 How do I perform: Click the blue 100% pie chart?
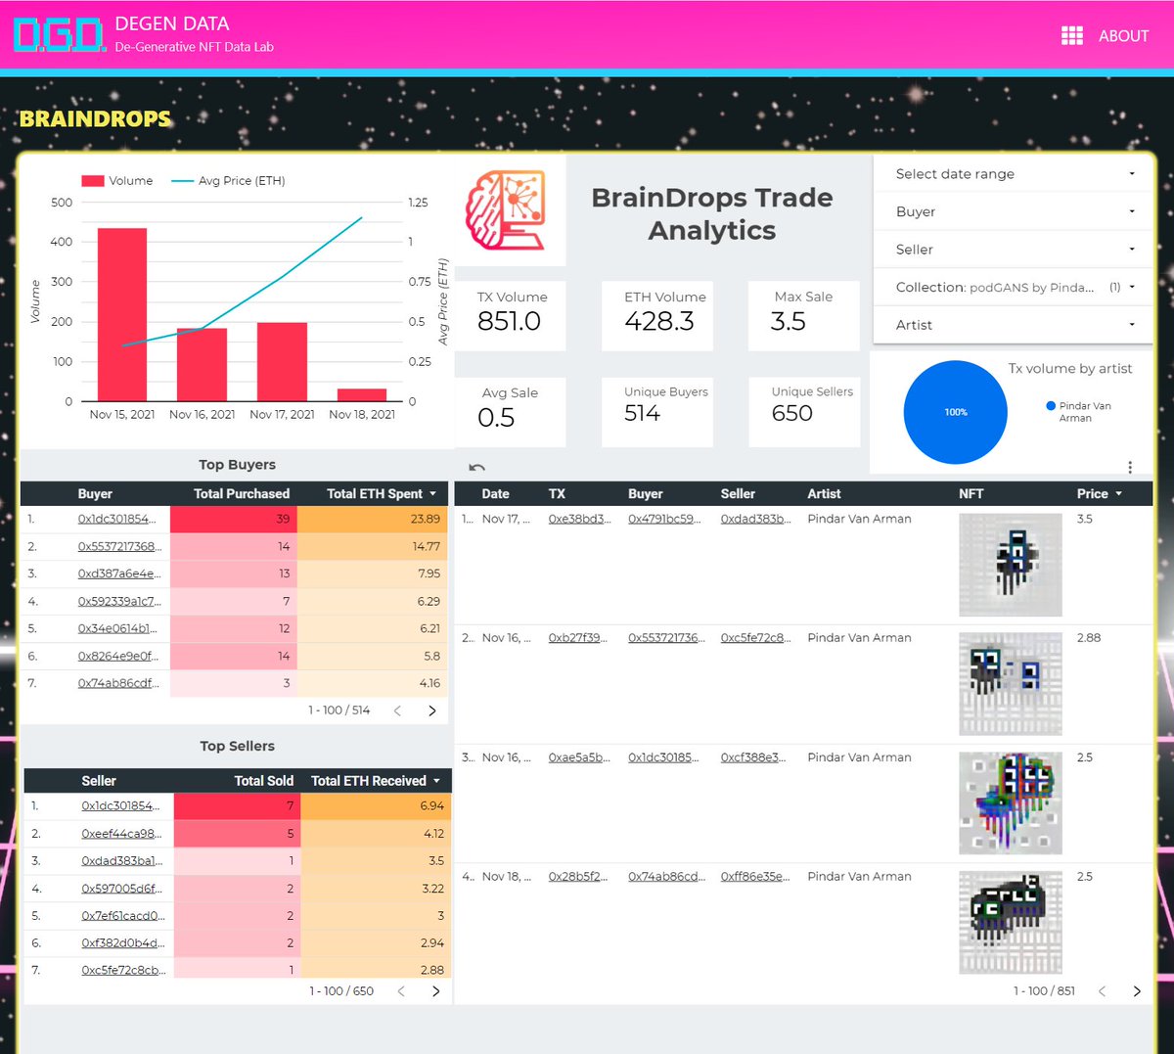tap(955, 412)
